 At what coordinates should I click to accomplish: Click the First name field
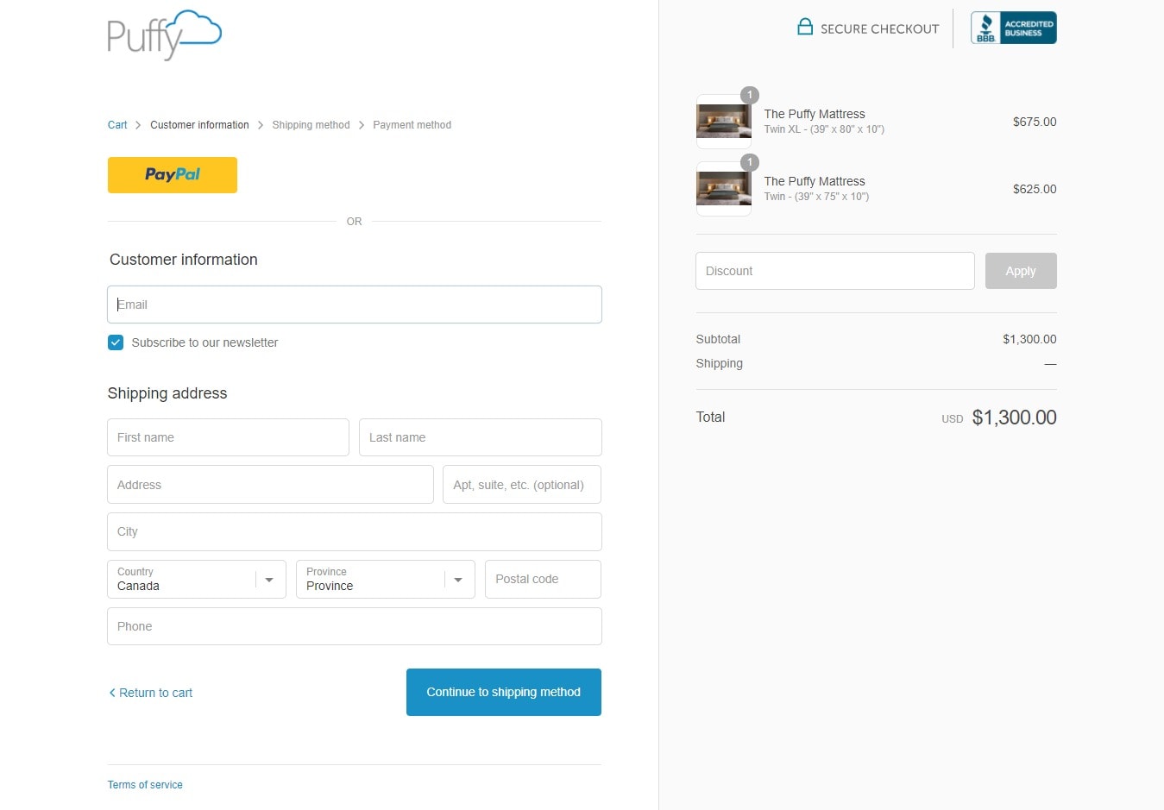point(229,437)
